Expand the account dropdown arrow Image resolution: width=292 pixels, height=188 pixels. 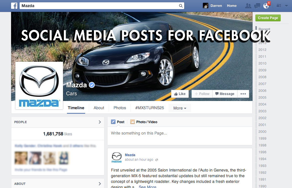coord(286,6)
